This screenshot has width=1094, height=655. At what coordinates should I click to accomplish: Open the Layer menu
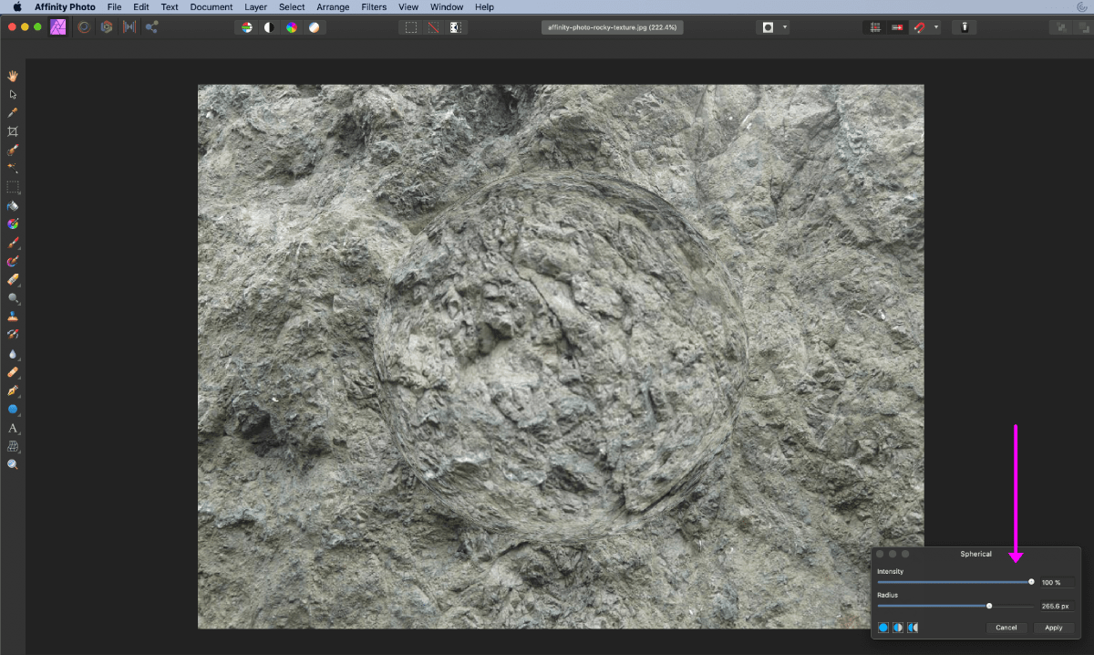coord(255,6)
